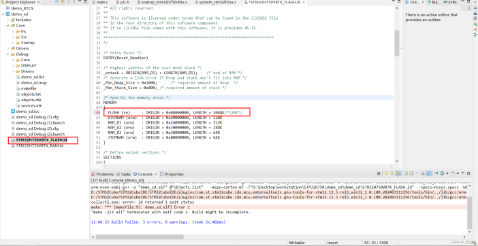The image size is (478, 246).
Task: Switch to the main.c editor tab
Action: coord(100,2)
